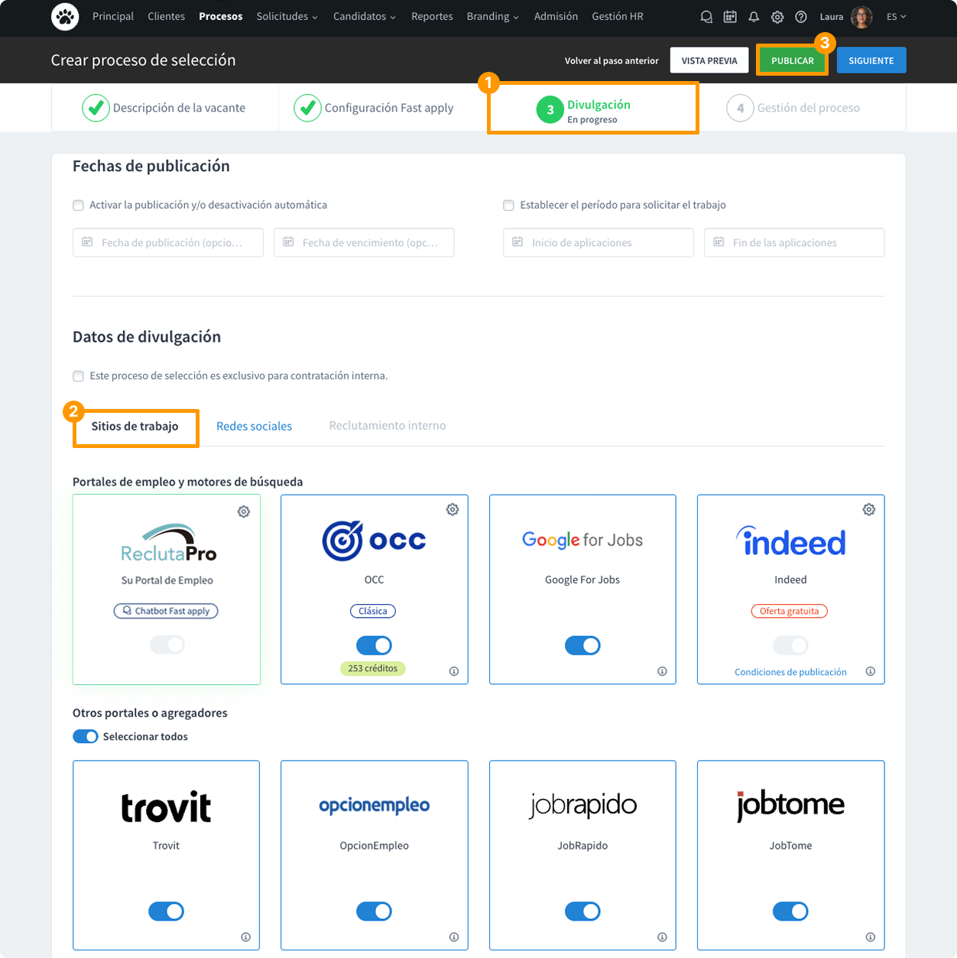
Task: Click the help question mark icon
Action: pyautogui.click(x=801, y=17)
